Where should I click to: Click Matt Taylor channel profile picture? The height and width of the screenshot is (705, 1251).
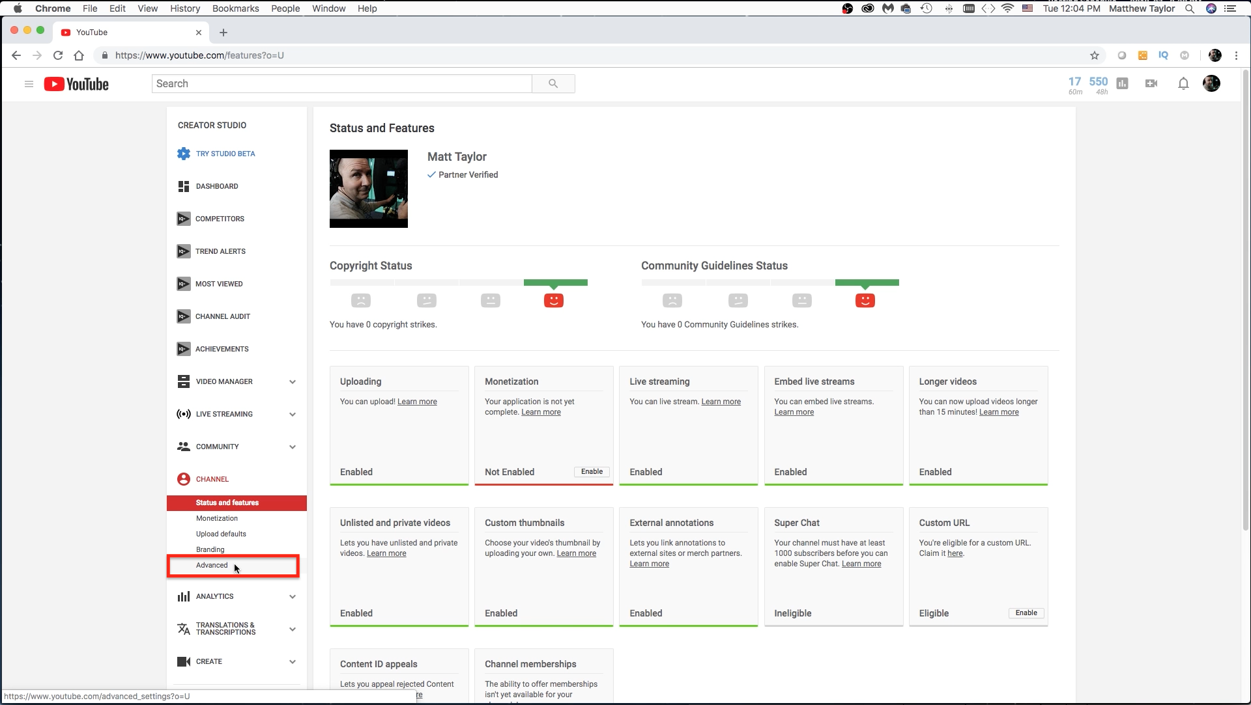pyautogui.click(x=369, y=189)
